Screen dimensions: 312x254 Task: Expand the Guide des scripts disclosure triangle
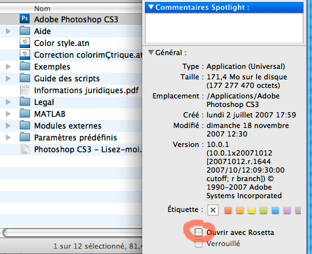point(8,78)
